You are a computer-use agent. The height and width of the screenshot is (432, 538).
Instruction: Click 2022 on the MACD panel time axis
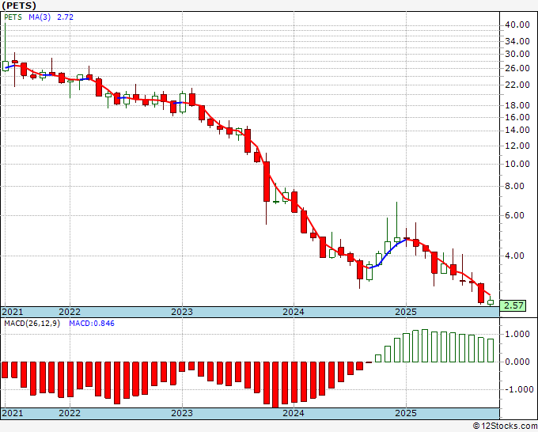[x=70, y=413]
